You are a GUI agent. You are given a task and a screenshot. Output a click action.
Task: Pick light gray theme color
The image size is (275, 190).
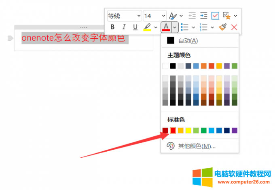181,66
